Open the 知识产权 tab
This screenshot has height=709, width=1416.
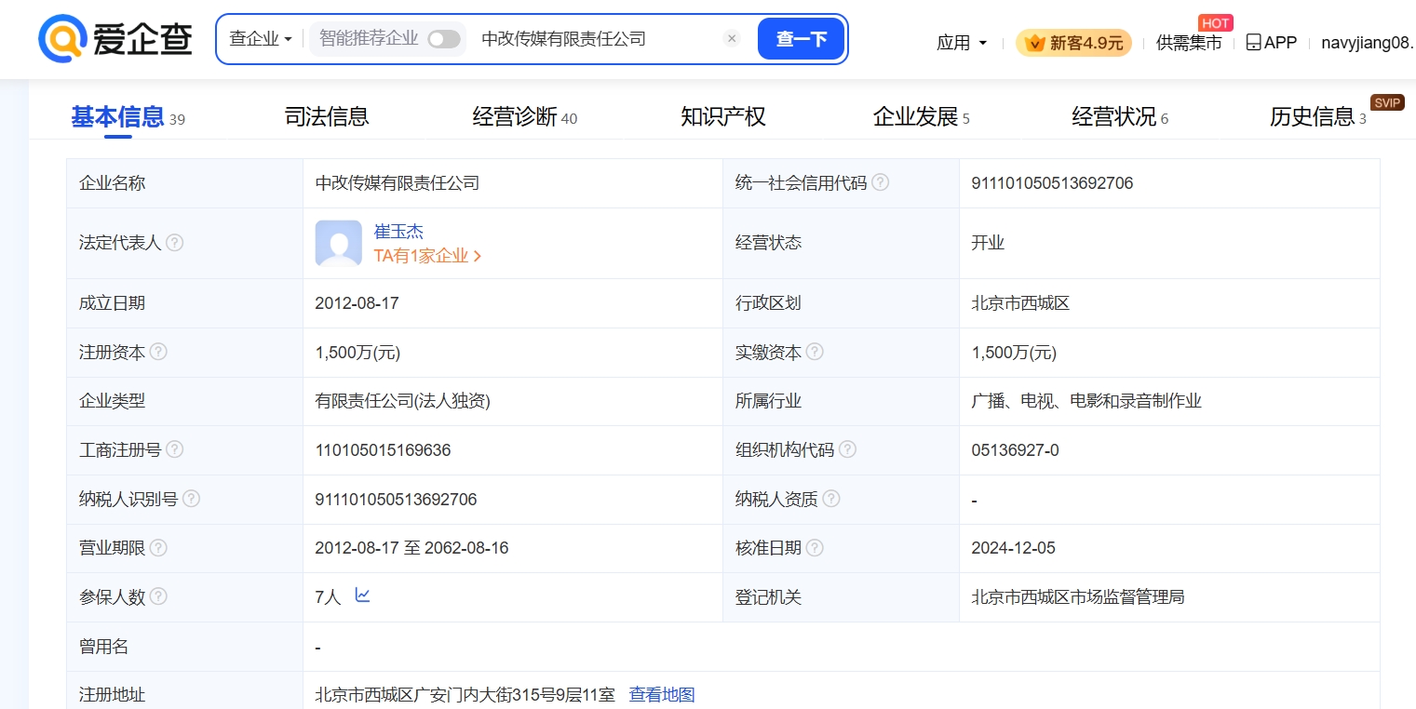tap(722, 116)
